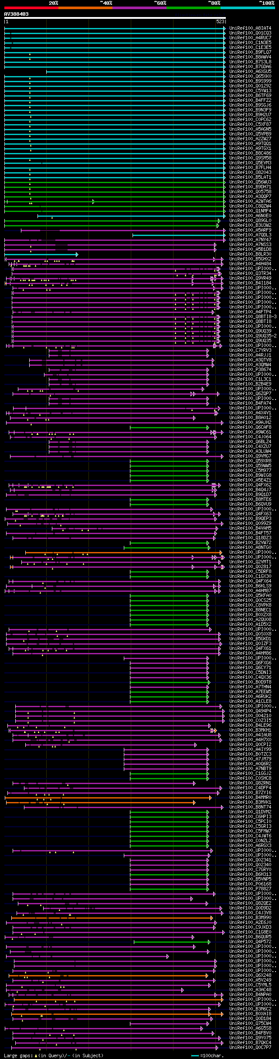Viewport: 279px width, 1059px height.
Task: Click the hit label UniRef100_A7QDL3
Action: [250, 235]
